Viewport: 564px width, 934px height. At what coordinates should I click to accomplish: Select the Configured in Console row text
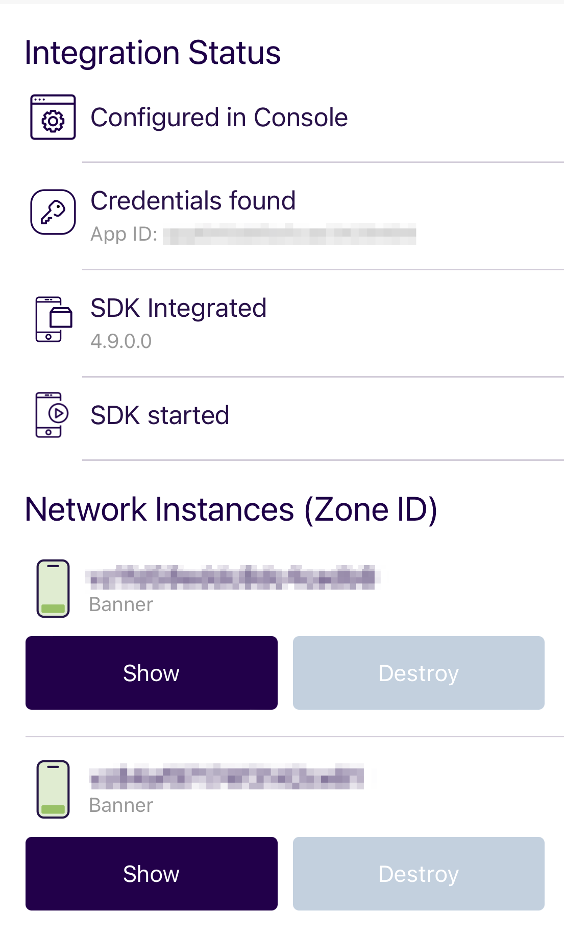(219, 118)
